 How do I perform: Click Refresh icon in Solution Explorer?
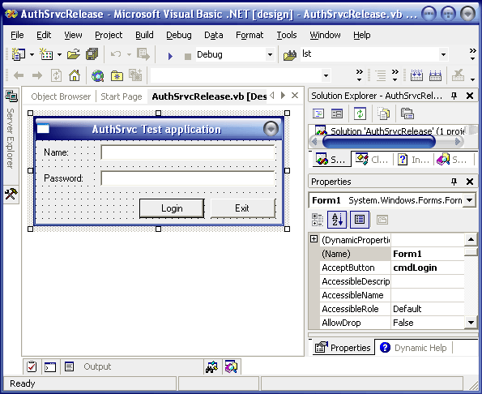coord(360,113)
